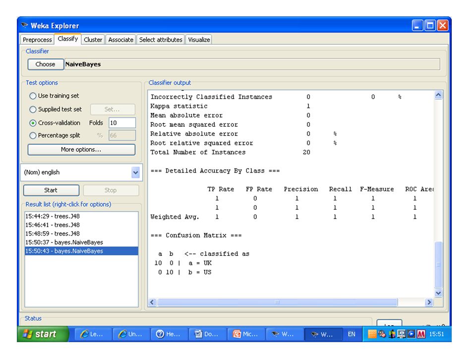Select the Use training set option
476x357 pixels.
coord(54,96)
